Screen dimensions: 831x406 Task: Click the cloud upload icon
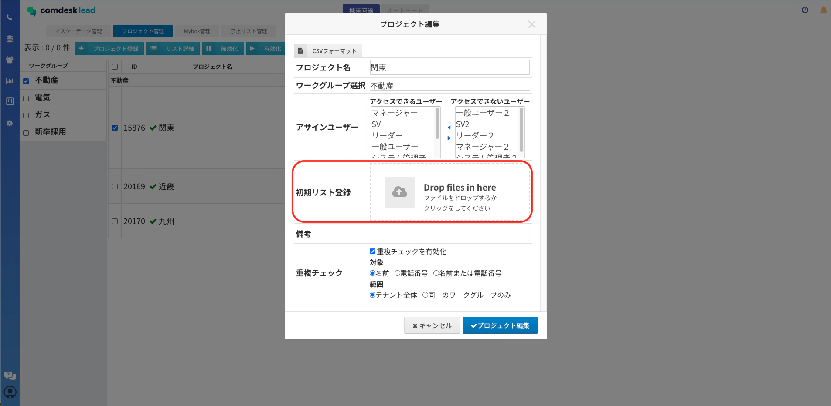point(399,192)
